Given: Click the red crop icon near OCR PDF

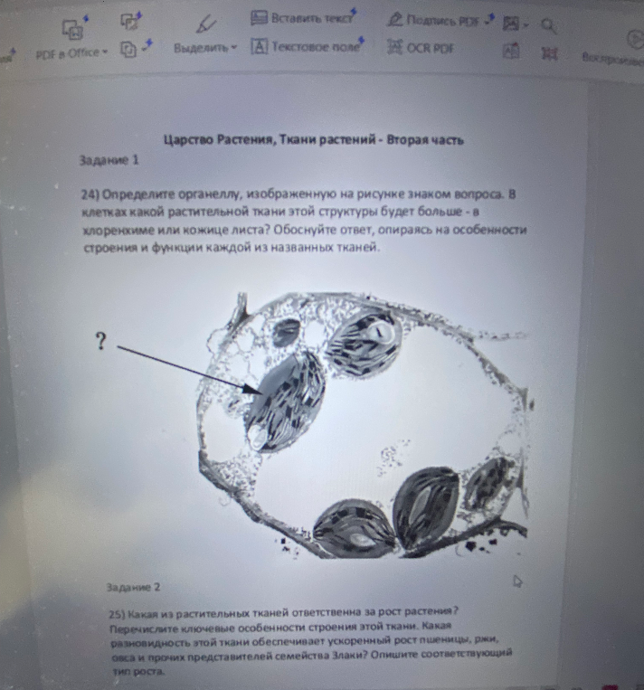Looking at the screenshot, I should (549, 53).
